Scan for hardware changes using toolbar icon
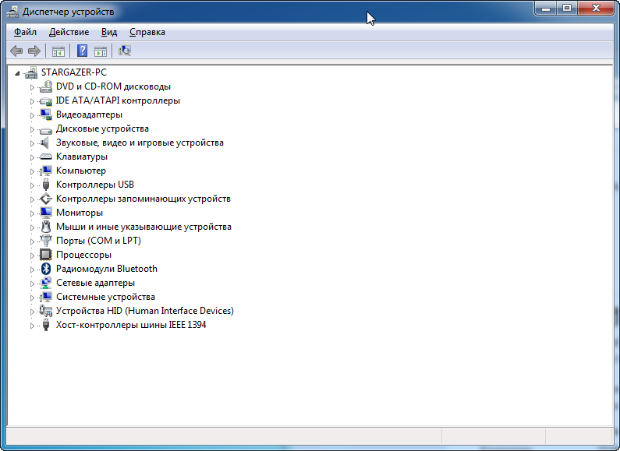The image size is (620, 451). (125, 51)
